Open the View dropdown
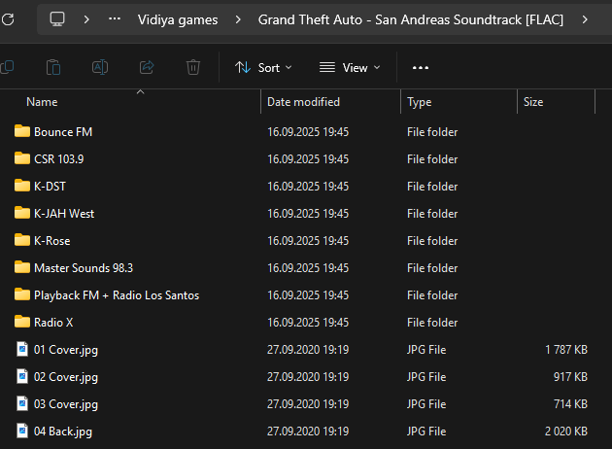 (x=350, y=68)
